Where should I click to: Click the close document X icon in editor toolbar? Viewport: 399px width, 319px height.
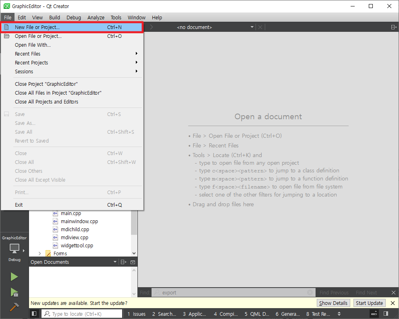[260, 27]
